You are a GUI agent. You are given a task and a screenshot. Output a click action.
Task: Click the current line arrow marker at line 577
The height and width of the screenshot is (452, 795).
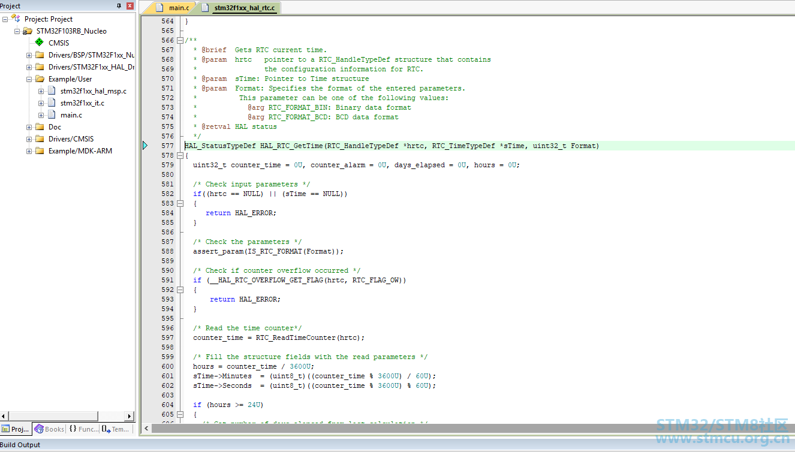[x=145, y=146]
